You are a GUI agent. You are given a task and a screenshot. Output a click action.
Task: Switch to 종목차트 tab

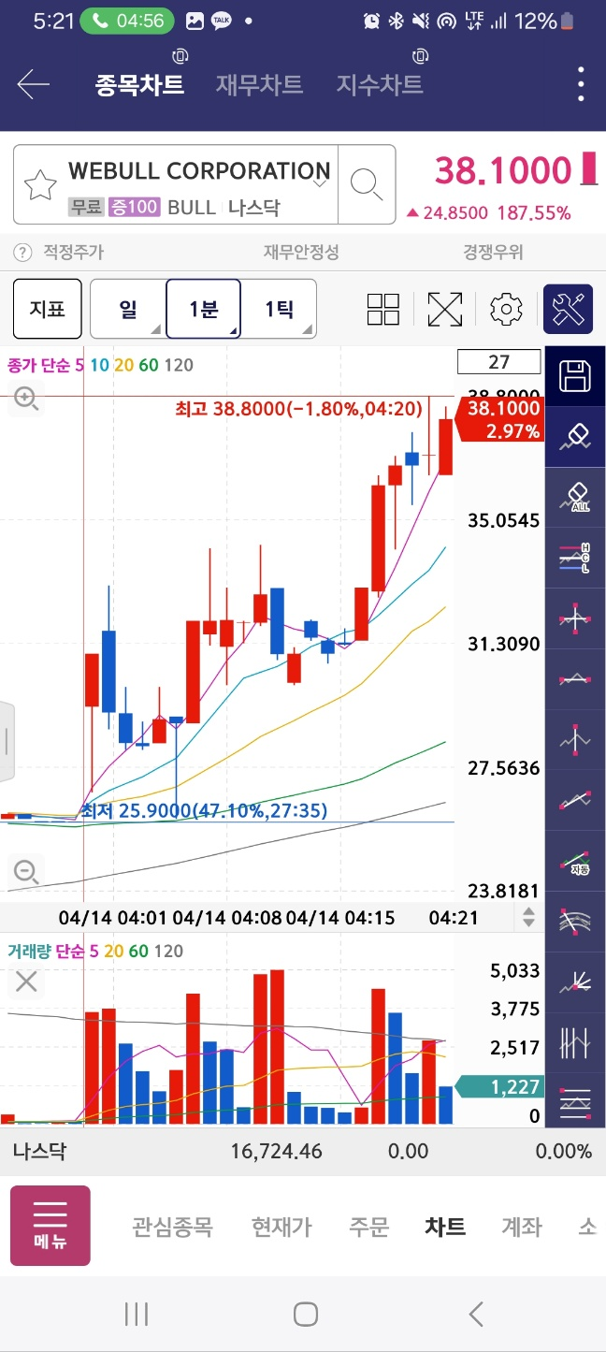click(x=139, y=84)
